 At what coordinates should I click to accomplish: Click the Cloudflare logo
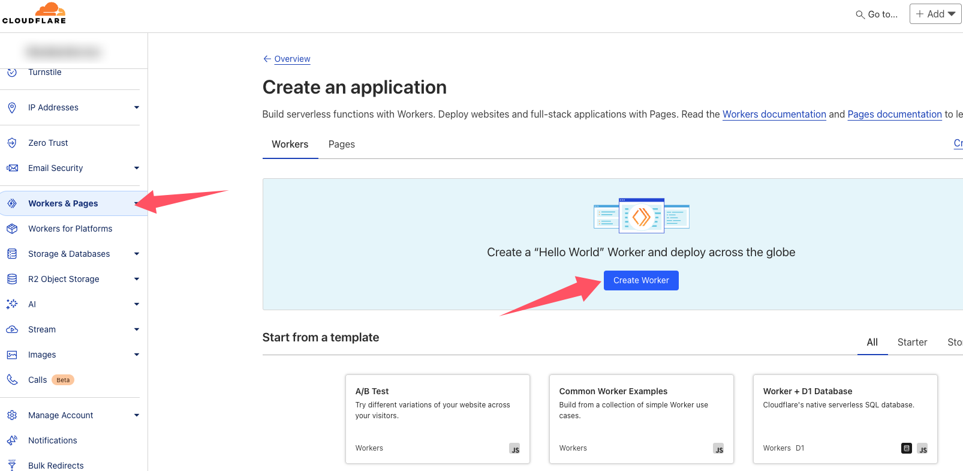pyautogui.click(x=34, y=13)
